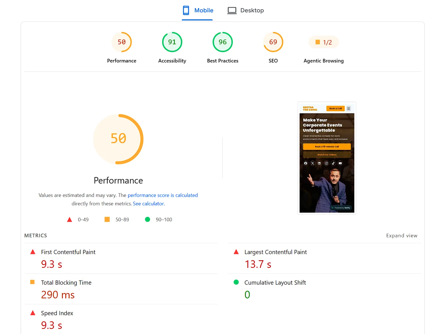Image resolution: width=446 pixels, height=334 pixels.
Task: Switch to the Desktop tab
Action: point(246,10)
